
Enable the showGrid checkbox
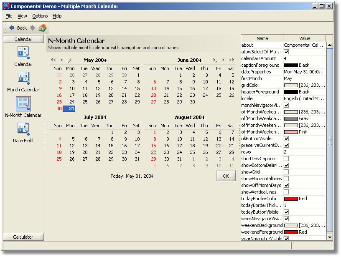pyautogui.click(x=286, y=172)
